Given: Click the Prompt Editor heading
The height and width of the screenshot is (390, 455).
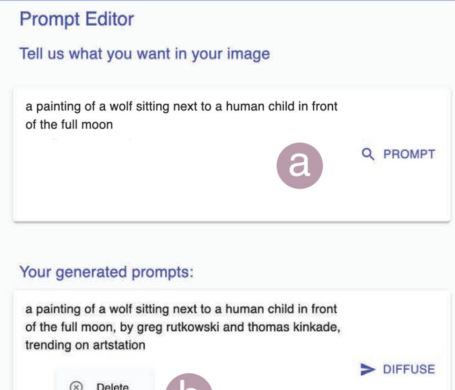Looking at the screenshot, I should pos(77,20).
